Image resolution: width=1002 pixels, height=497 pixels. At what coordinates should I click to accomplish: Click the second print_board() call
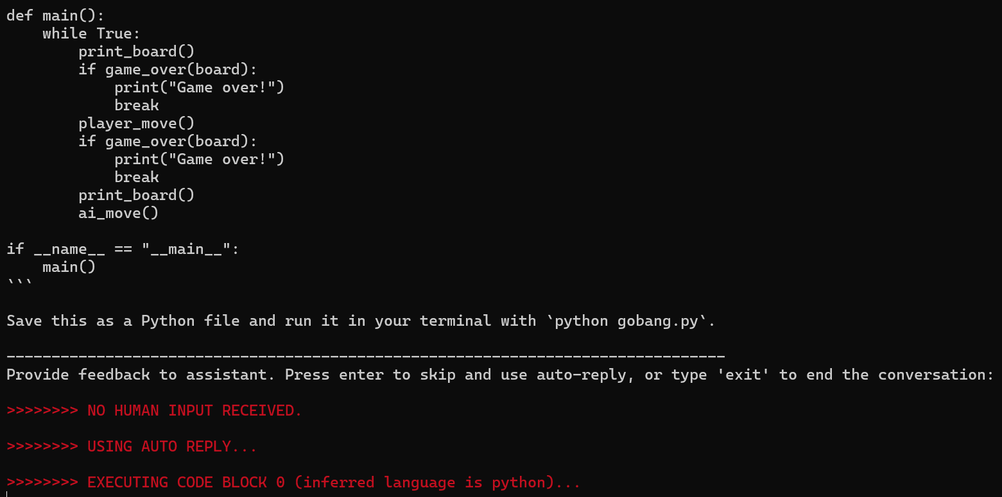click(x=136, y=195)
